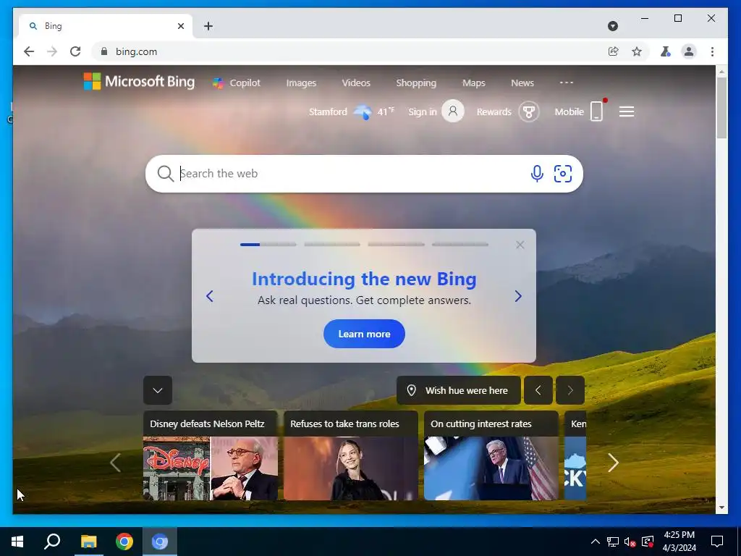Click the share page icon in the address bar
The image size is (741, 556).
(x=614, y=51)
